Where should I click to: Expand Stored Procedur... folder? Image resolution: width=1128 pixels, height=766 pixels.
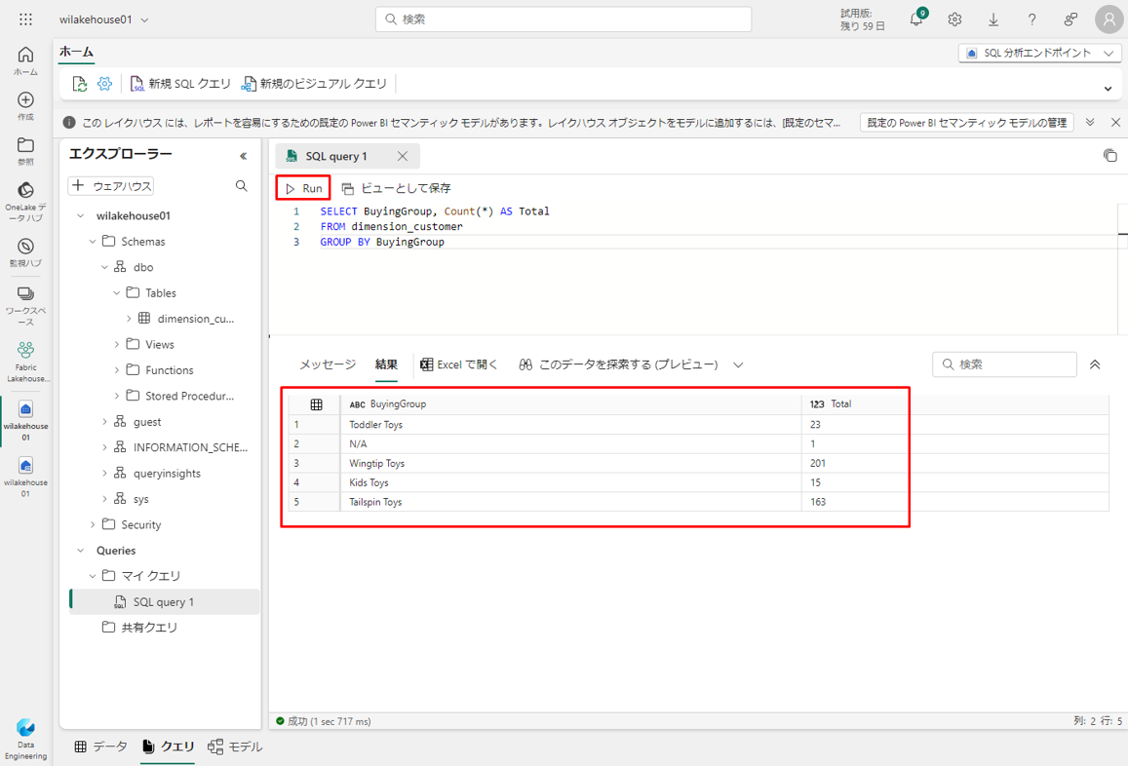pyautogui.click(x=117, y=397)
